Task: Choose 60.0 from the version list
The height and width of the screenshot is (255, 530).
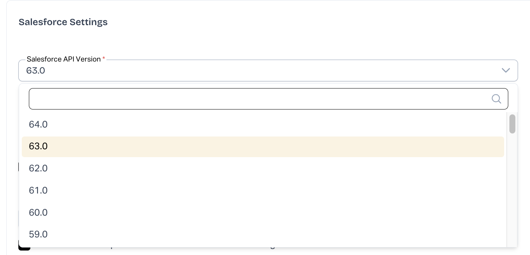Action: click(x=38, y=213)
